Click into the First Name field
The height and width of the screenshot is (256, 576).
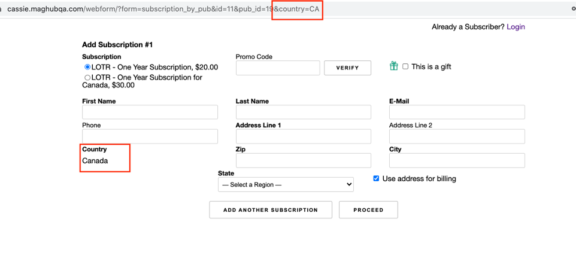[150, 112]
